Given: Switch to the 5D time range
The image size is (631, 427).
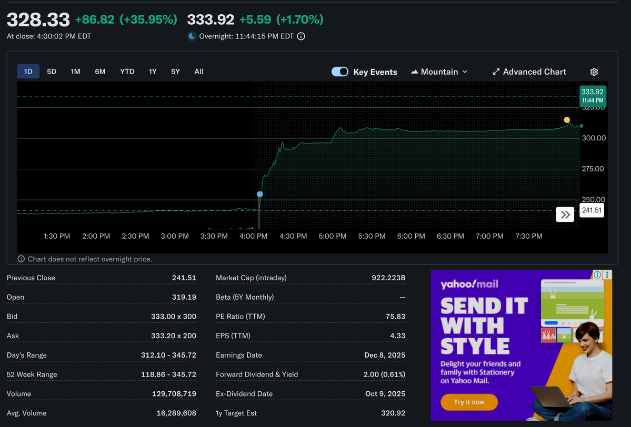Looking at the screenshot, I should click(x=52, y=72).
